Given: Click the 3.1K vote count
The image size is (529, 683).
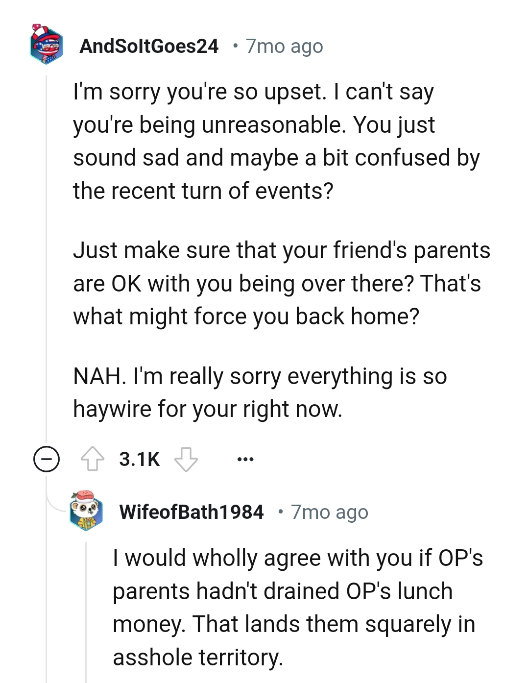Looking at the screenshot, I should [138, 459].
